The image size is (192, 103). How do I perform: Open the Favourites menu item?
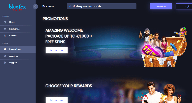(x=18, y=29)
